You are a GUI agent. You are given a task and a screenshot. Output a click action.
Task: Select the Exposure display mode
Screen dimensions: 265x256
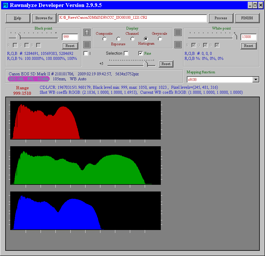point(118,39)
